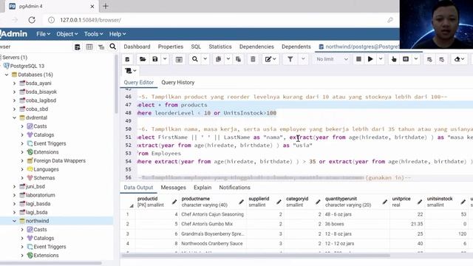Switch to the Dashboard tab

coord(137,47)
